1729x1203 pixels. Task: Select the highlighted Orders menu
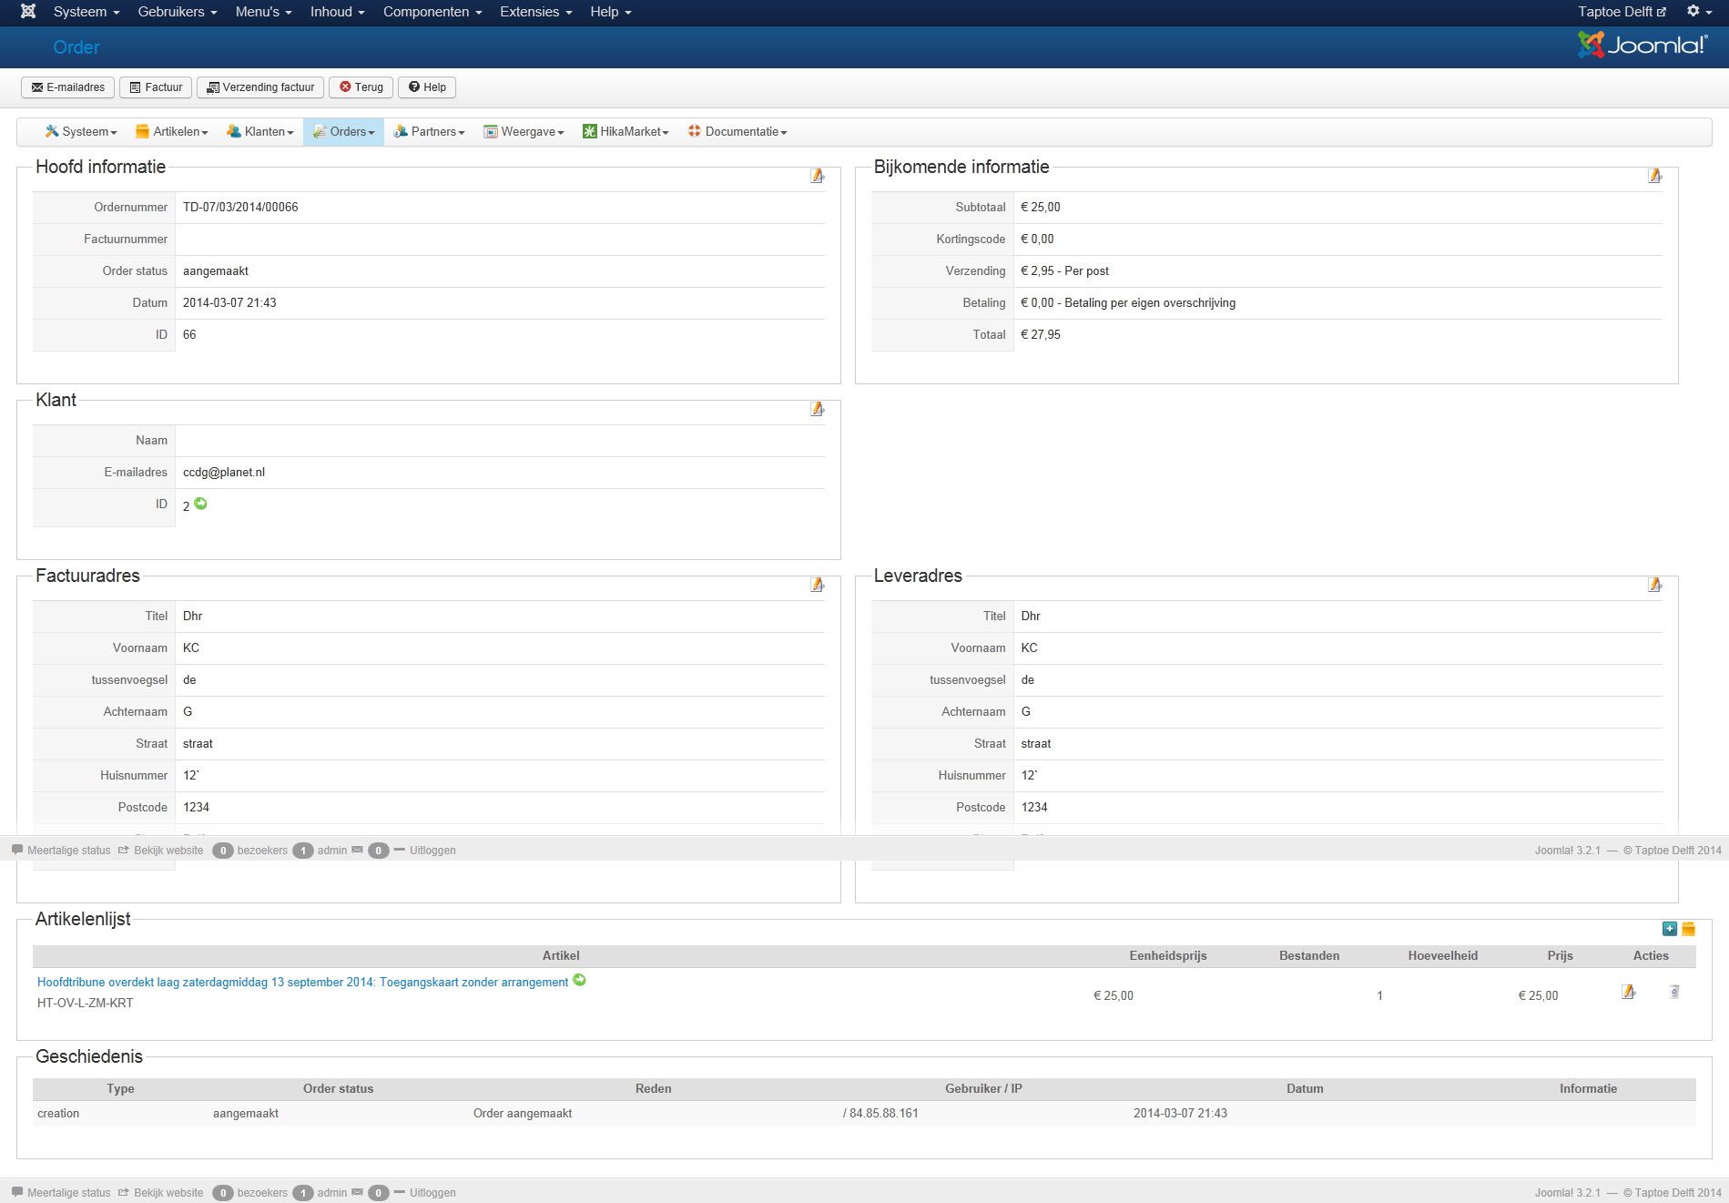tap(343, 132)
